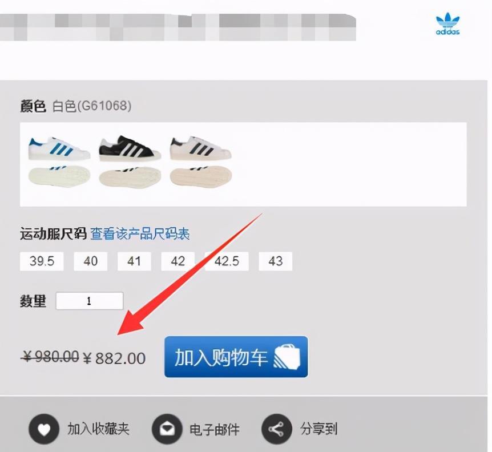
Task: Select the black shoe with white stripes
Action: (130, 162)
